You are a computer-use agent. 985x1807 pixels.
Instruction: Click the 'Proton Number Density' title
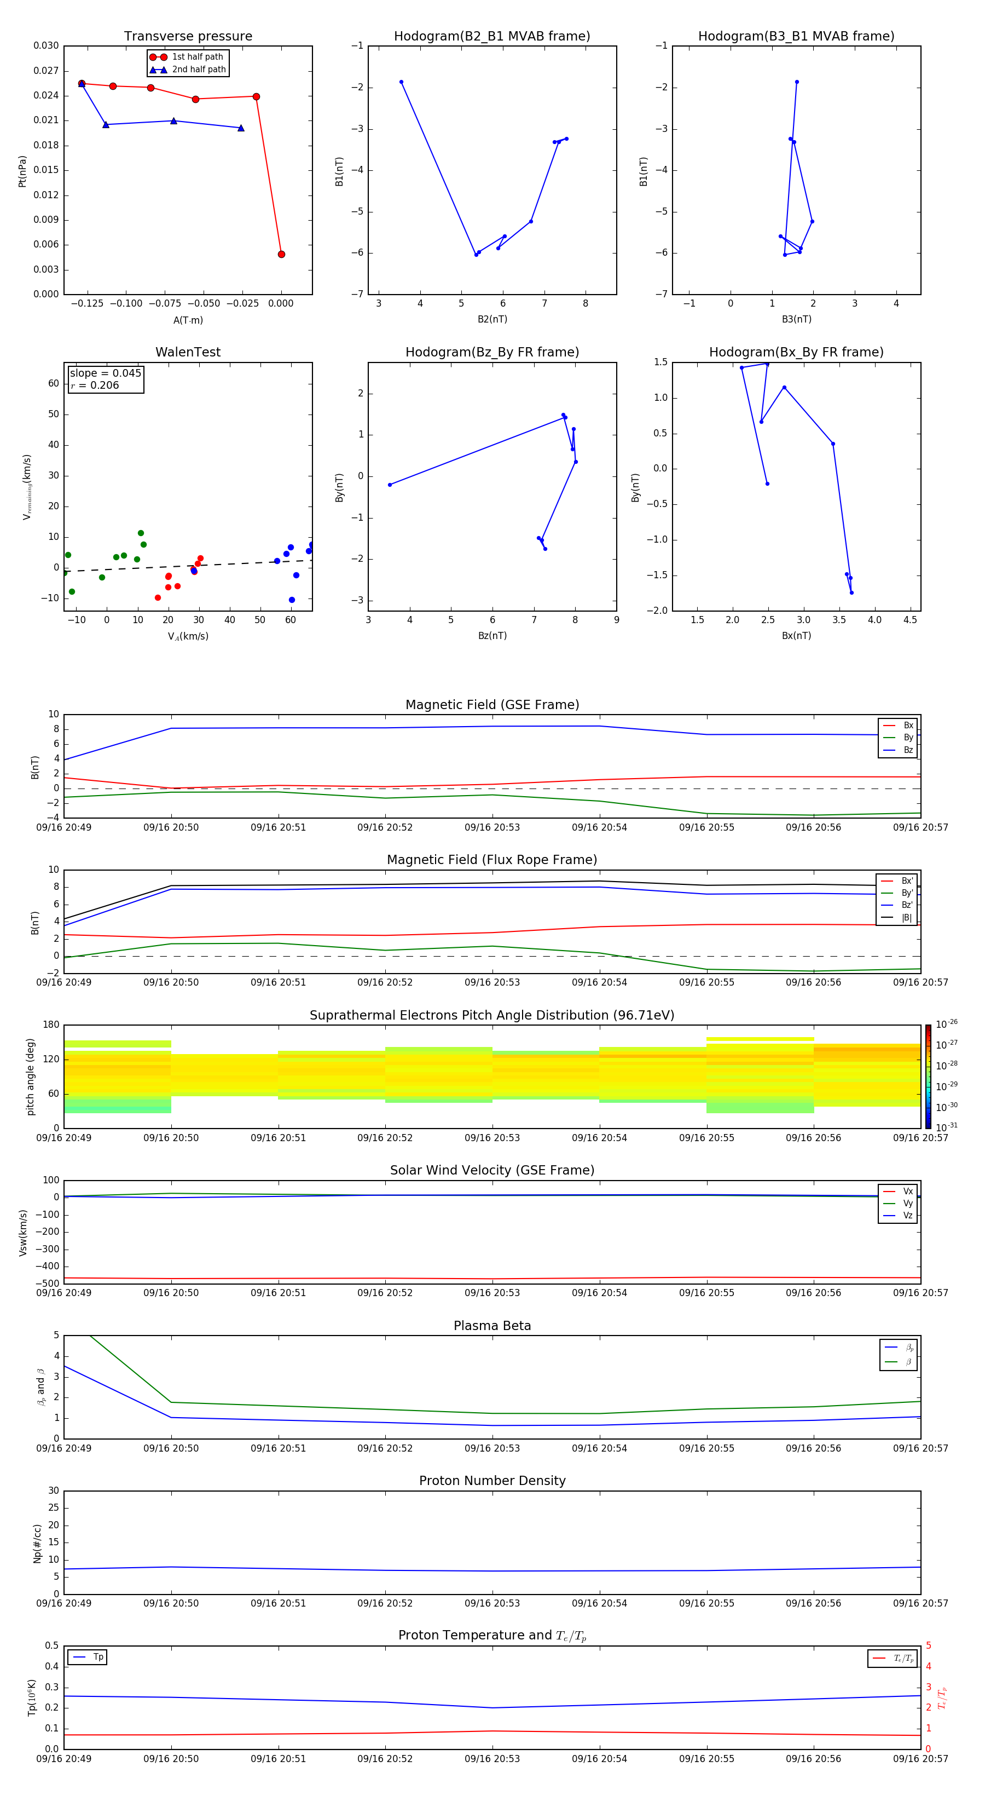[492, 1481]
